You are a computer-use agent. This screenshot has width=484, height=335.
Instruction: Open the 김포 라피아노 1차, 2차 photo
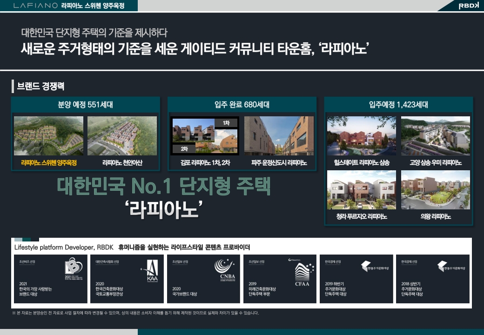205,136
